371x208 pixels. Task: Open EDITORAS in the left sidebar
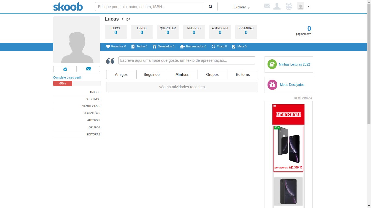[x=93, y=135]
